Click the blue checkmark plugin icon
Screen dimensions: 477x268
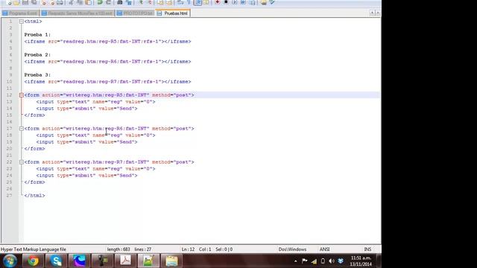click(272, 2)
